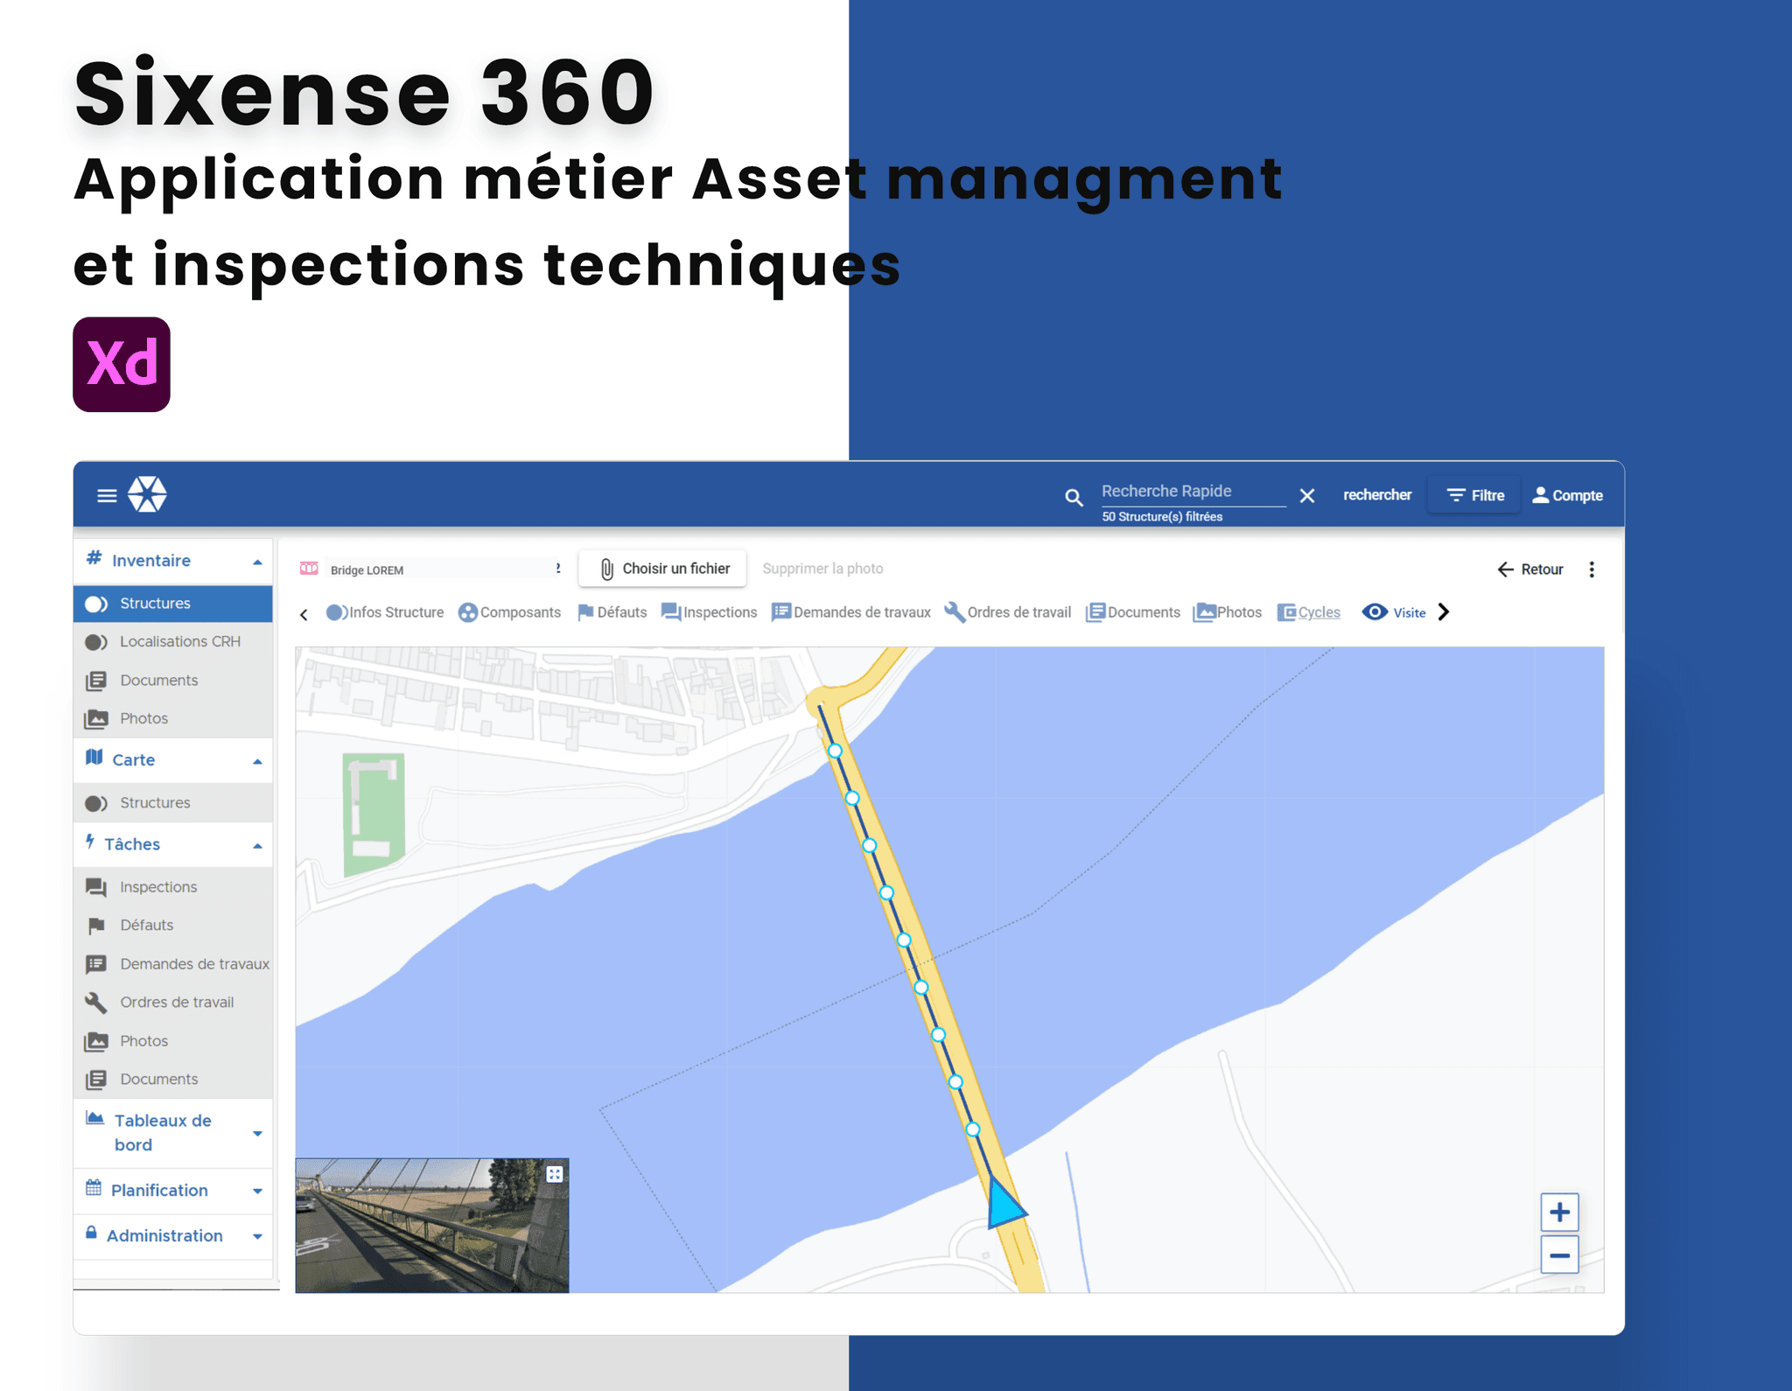The width and height of the screenshot is (1792, 1391).
Task: Expand the street view thumbnail fullscreen
Action: pos(555,1174)
